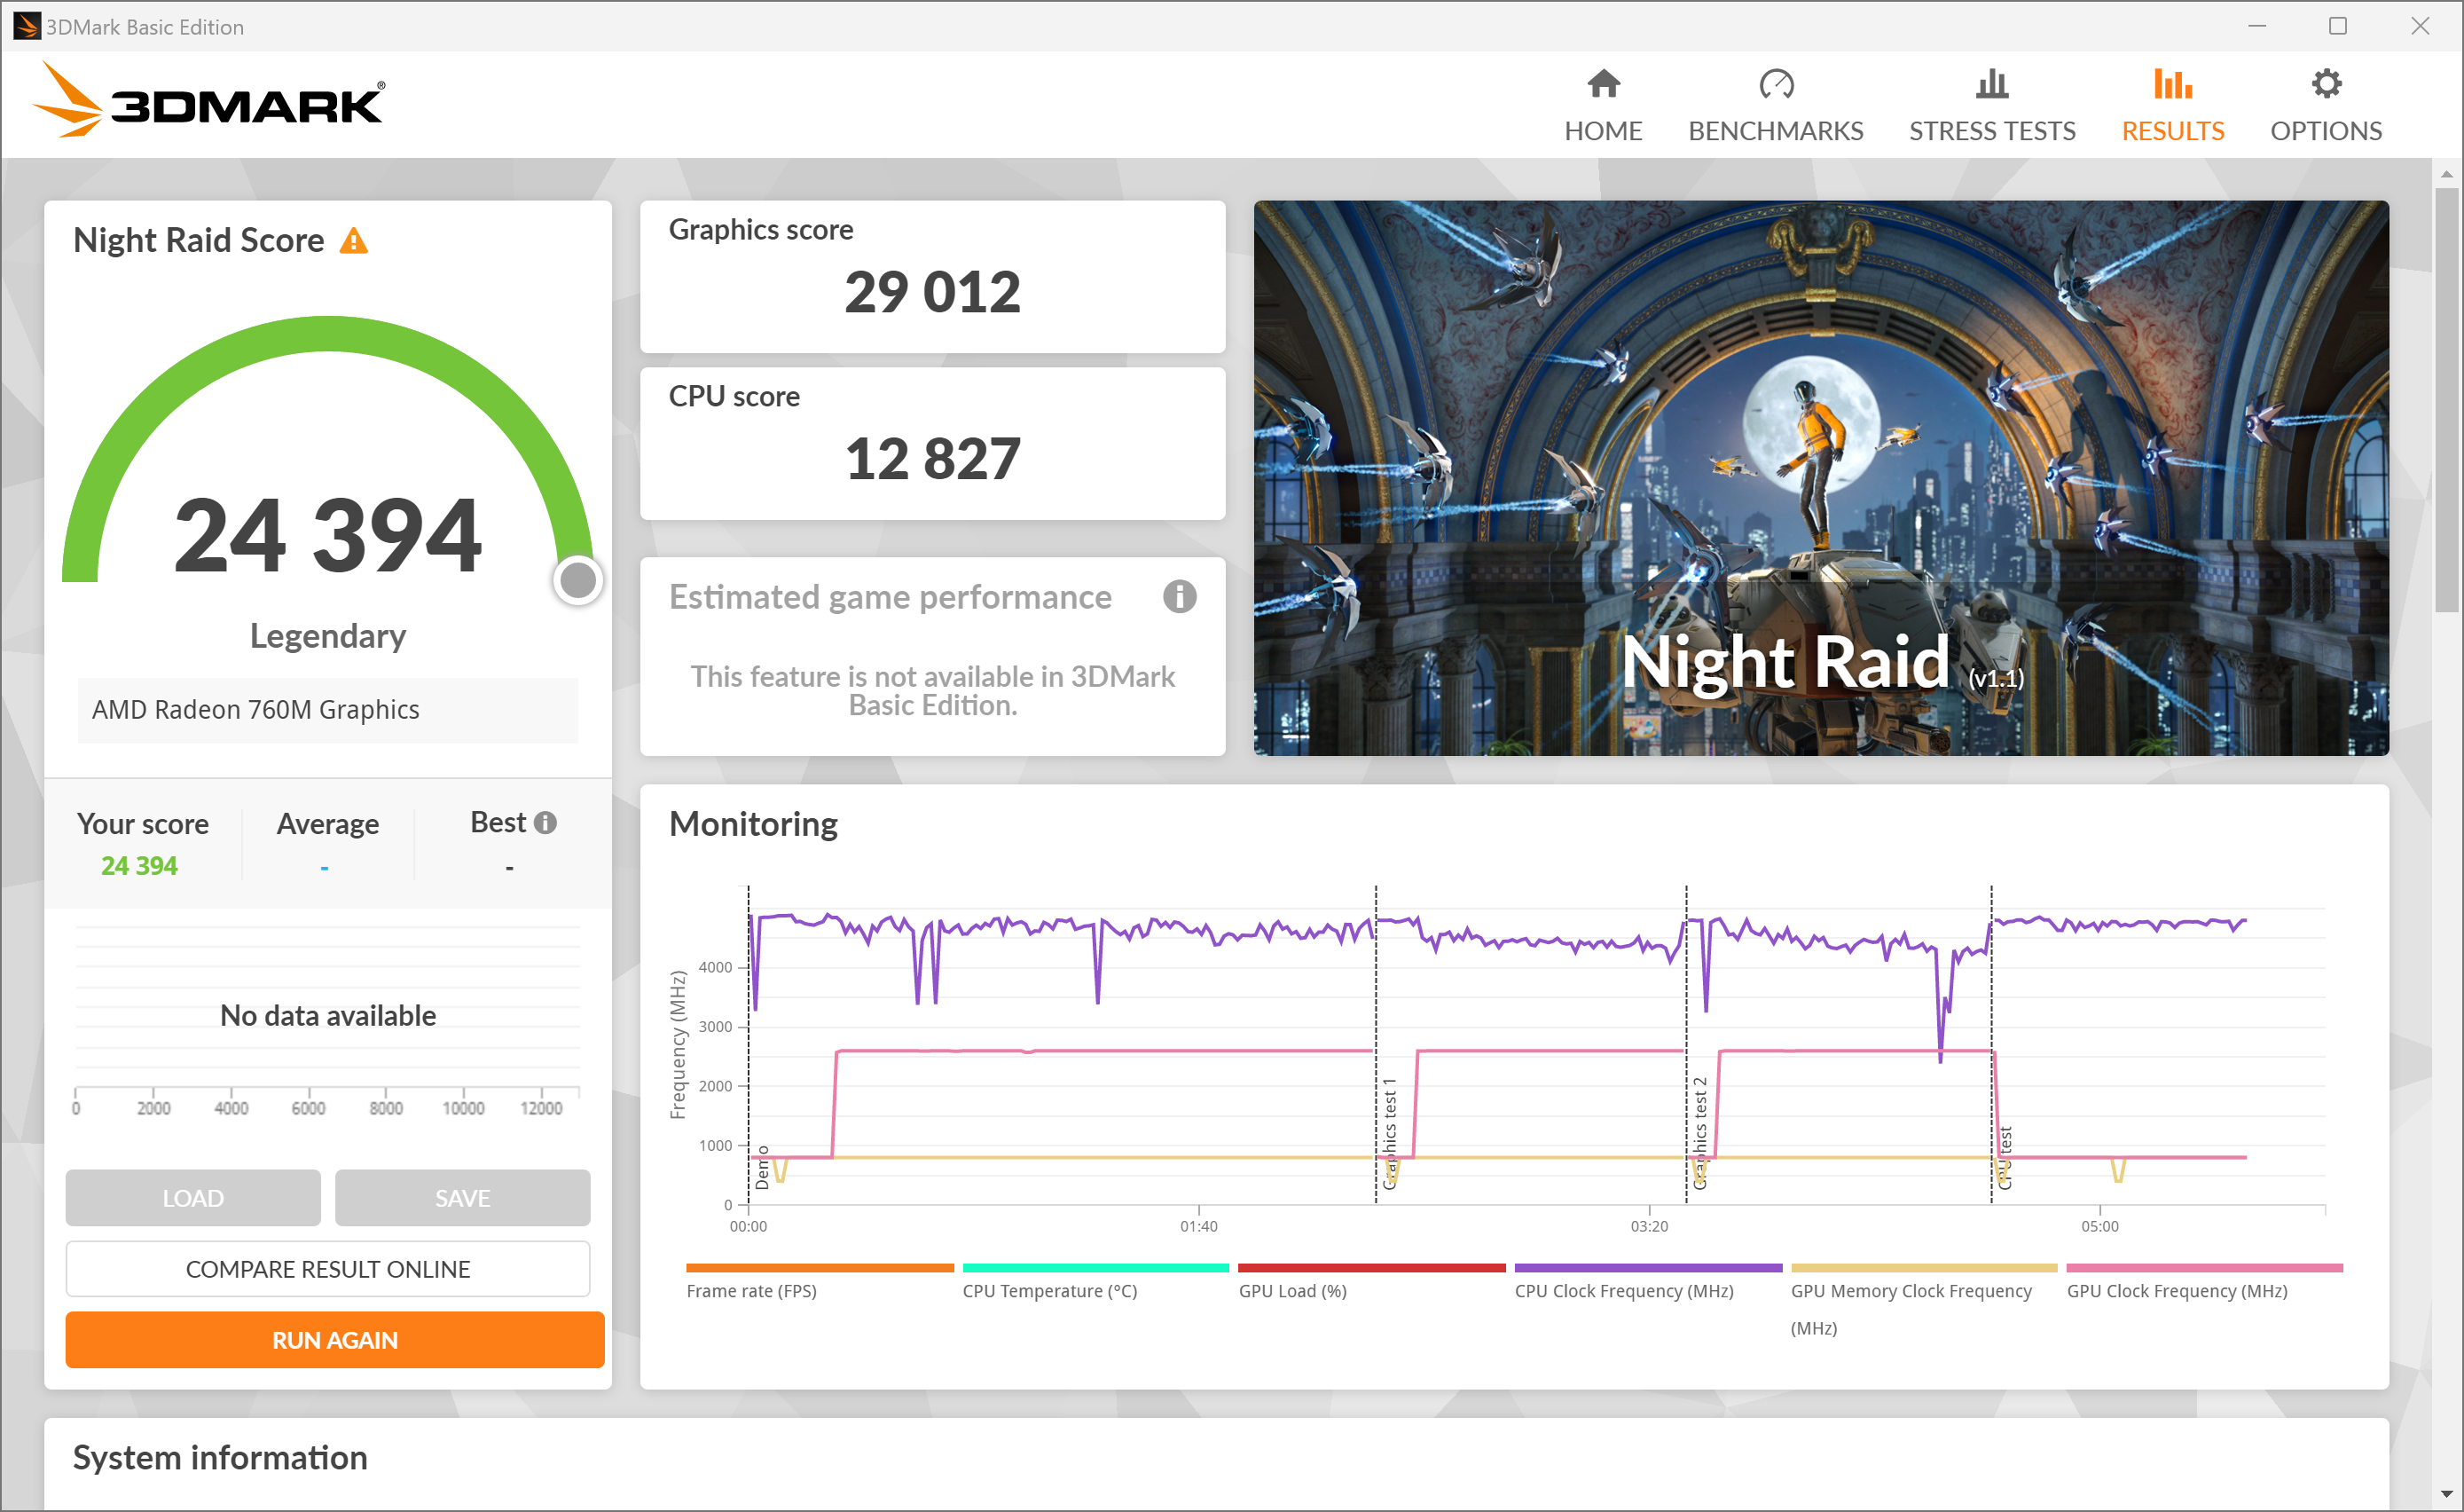The image size is (2464, 1512).
Task: Click the vertical scrollbar thumb
Action: pyautogui.click(x=2446, y=400)
